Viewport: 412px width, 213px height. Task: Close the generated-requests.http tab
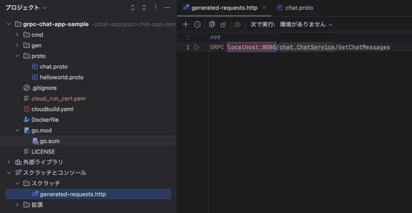click(264, 8)
